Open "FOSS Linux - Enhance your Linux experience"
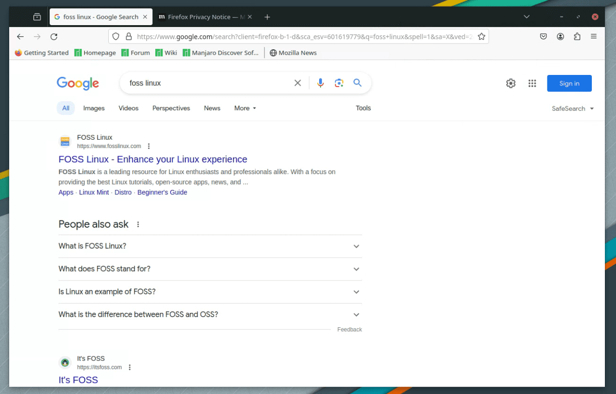The image size is (616, 394). click(x=153, y=159)
